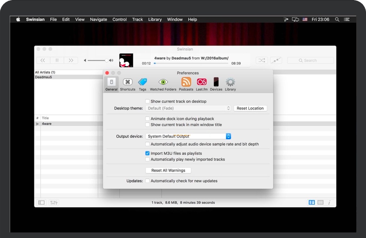Check Animate dock icon during playback
This screenshot has width=366, height=238.
[x=148, y=119]
